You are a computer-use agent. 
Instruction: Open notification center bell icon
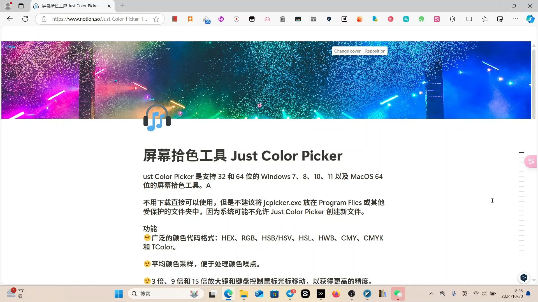(528, 294)
